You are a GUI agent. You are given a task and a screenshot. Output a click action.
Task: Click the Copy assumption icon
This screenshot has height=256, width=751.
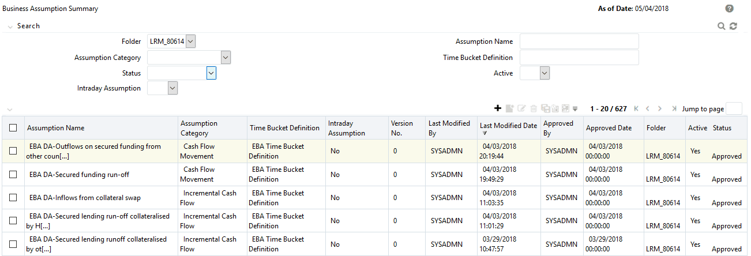545,108
